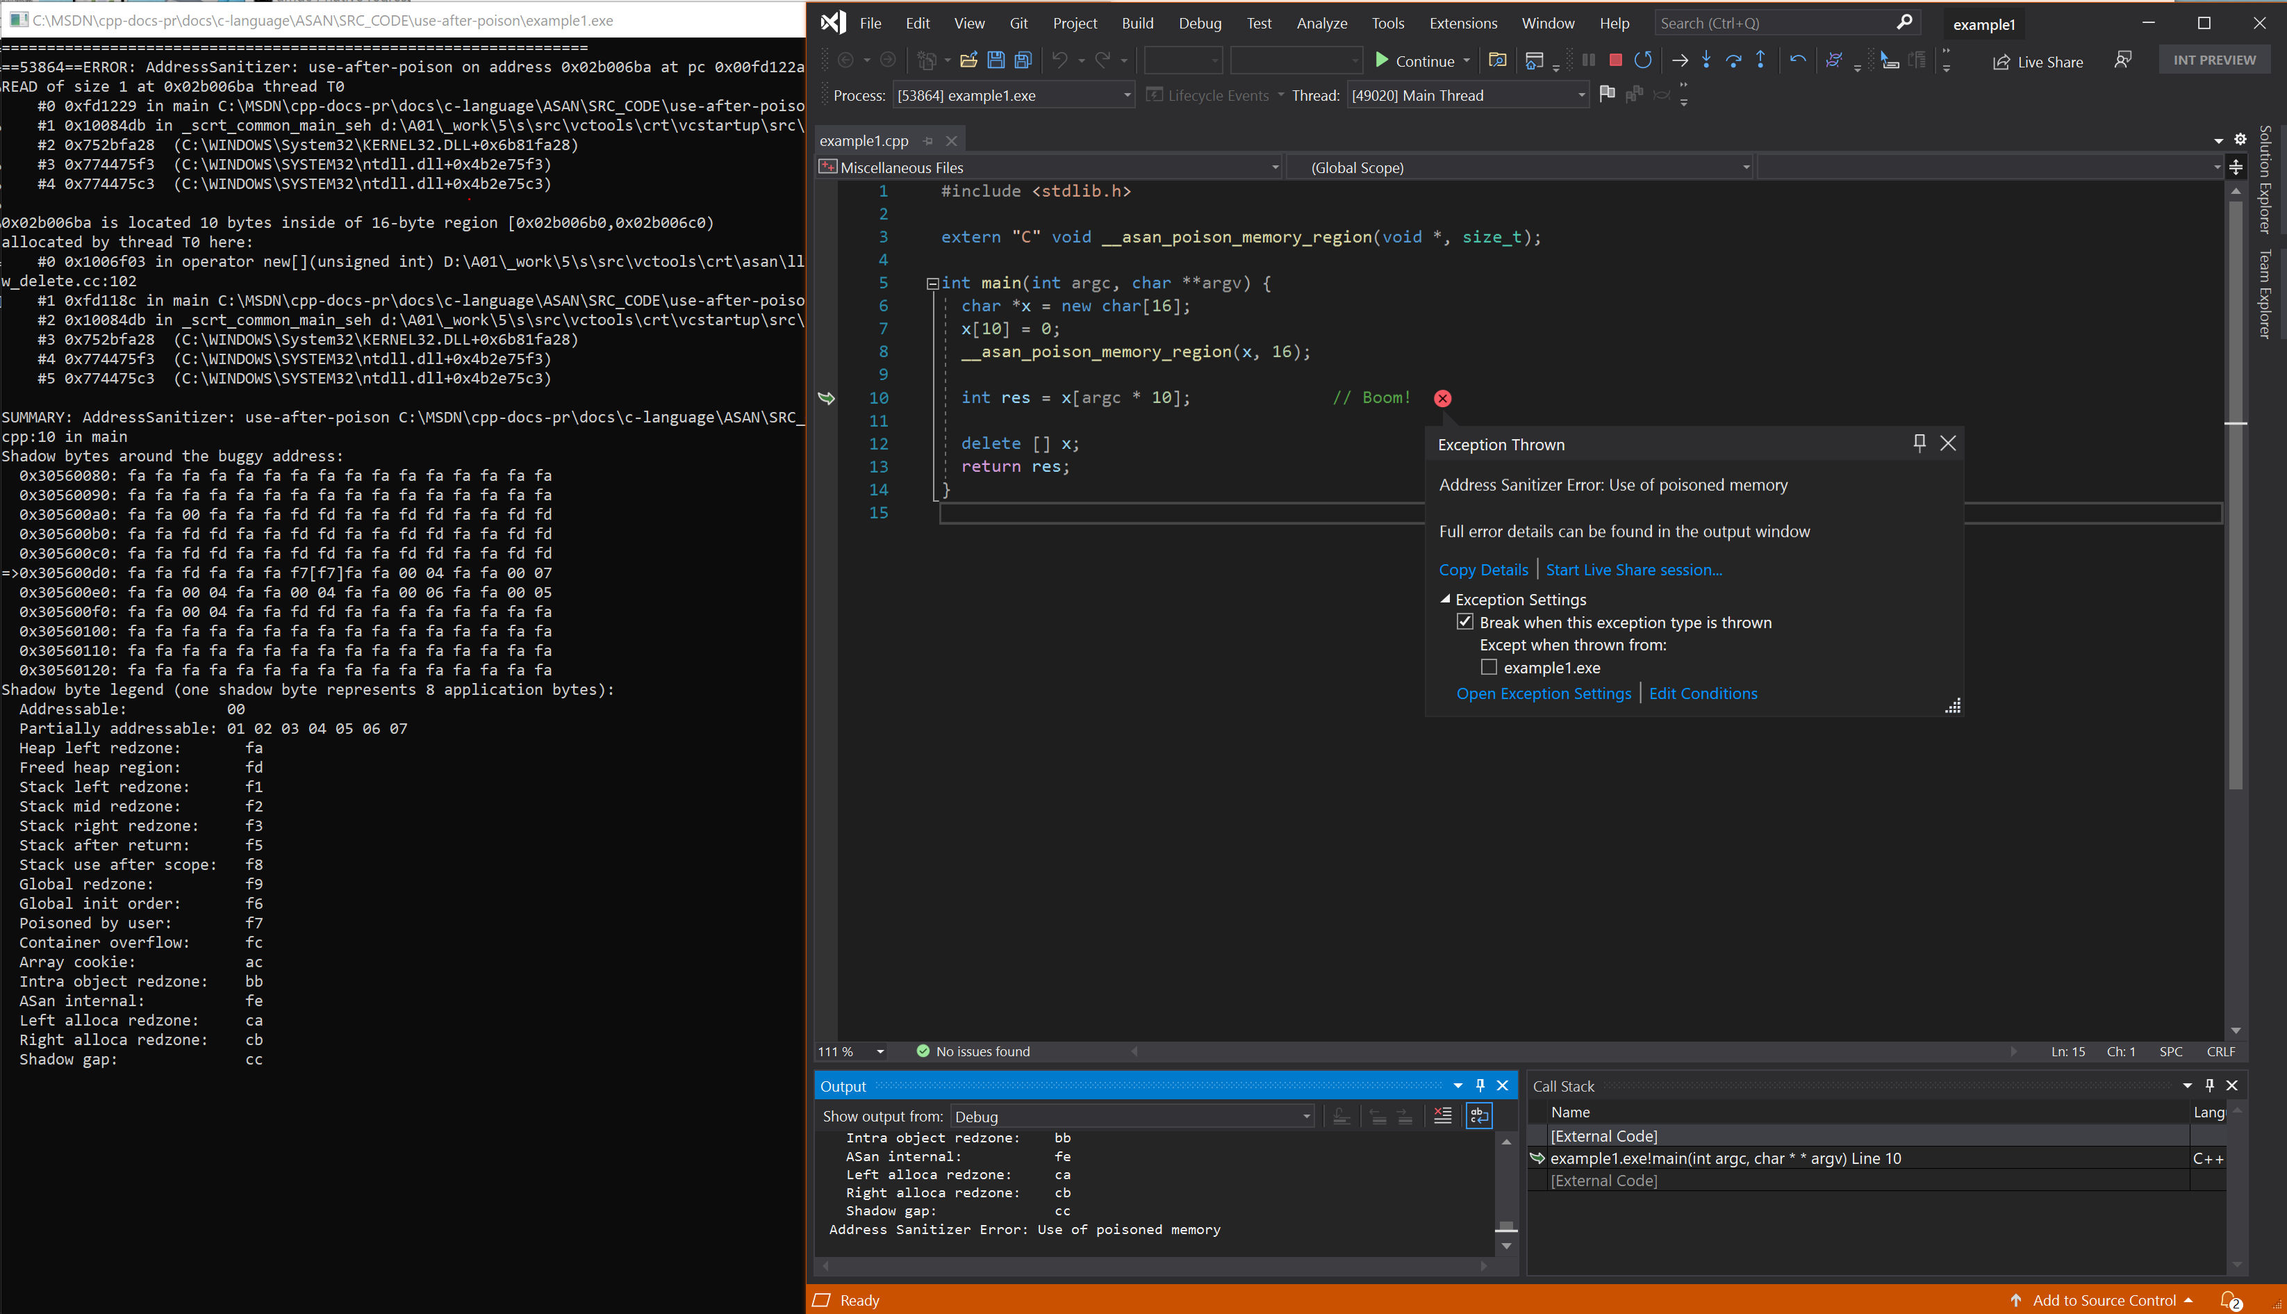Click the 'Copy Details' button in exception dialog

click(x=1483, y=569)
